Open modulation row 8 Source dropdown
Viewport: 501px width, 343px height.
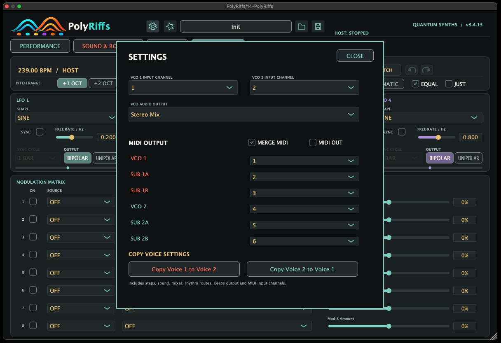click(x=81, y=326)
